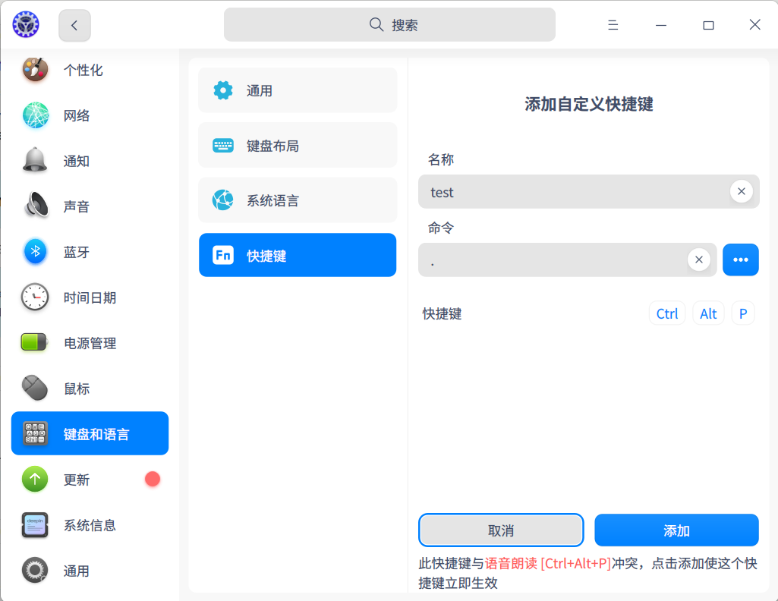Screen dimensions: 778x601
Task: Select the 通用 item in keyboard settings panel
Action: [298, 90]
